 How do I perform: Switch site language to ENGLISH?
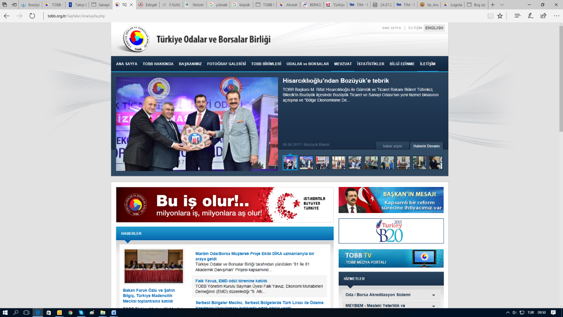coord(434,28)
